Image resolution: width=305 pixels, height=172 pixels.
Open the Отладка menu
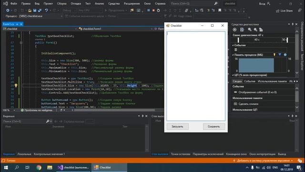coord(76,3)
